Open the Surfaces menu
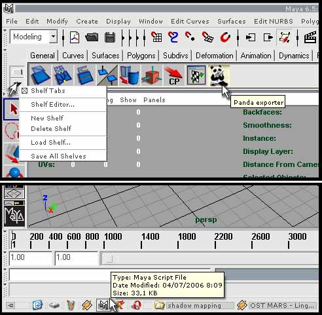Viewport: 322px width, 315px height. tap(232, 22)
